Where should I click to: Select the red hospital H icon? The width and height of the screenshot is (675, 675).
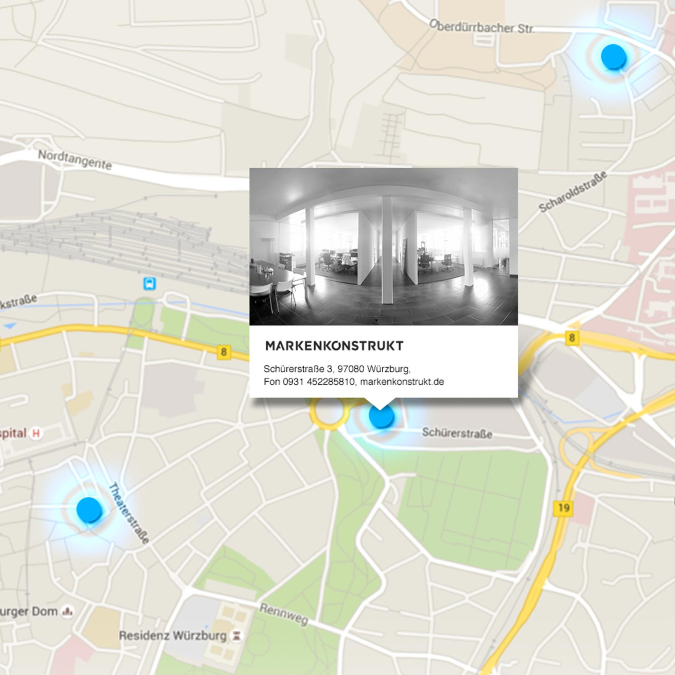36,433
